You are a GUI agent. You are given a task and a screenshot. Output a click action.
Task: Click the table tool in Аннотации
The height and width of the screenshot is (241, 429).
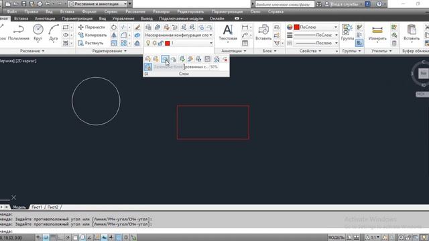[x=245, y=43]
